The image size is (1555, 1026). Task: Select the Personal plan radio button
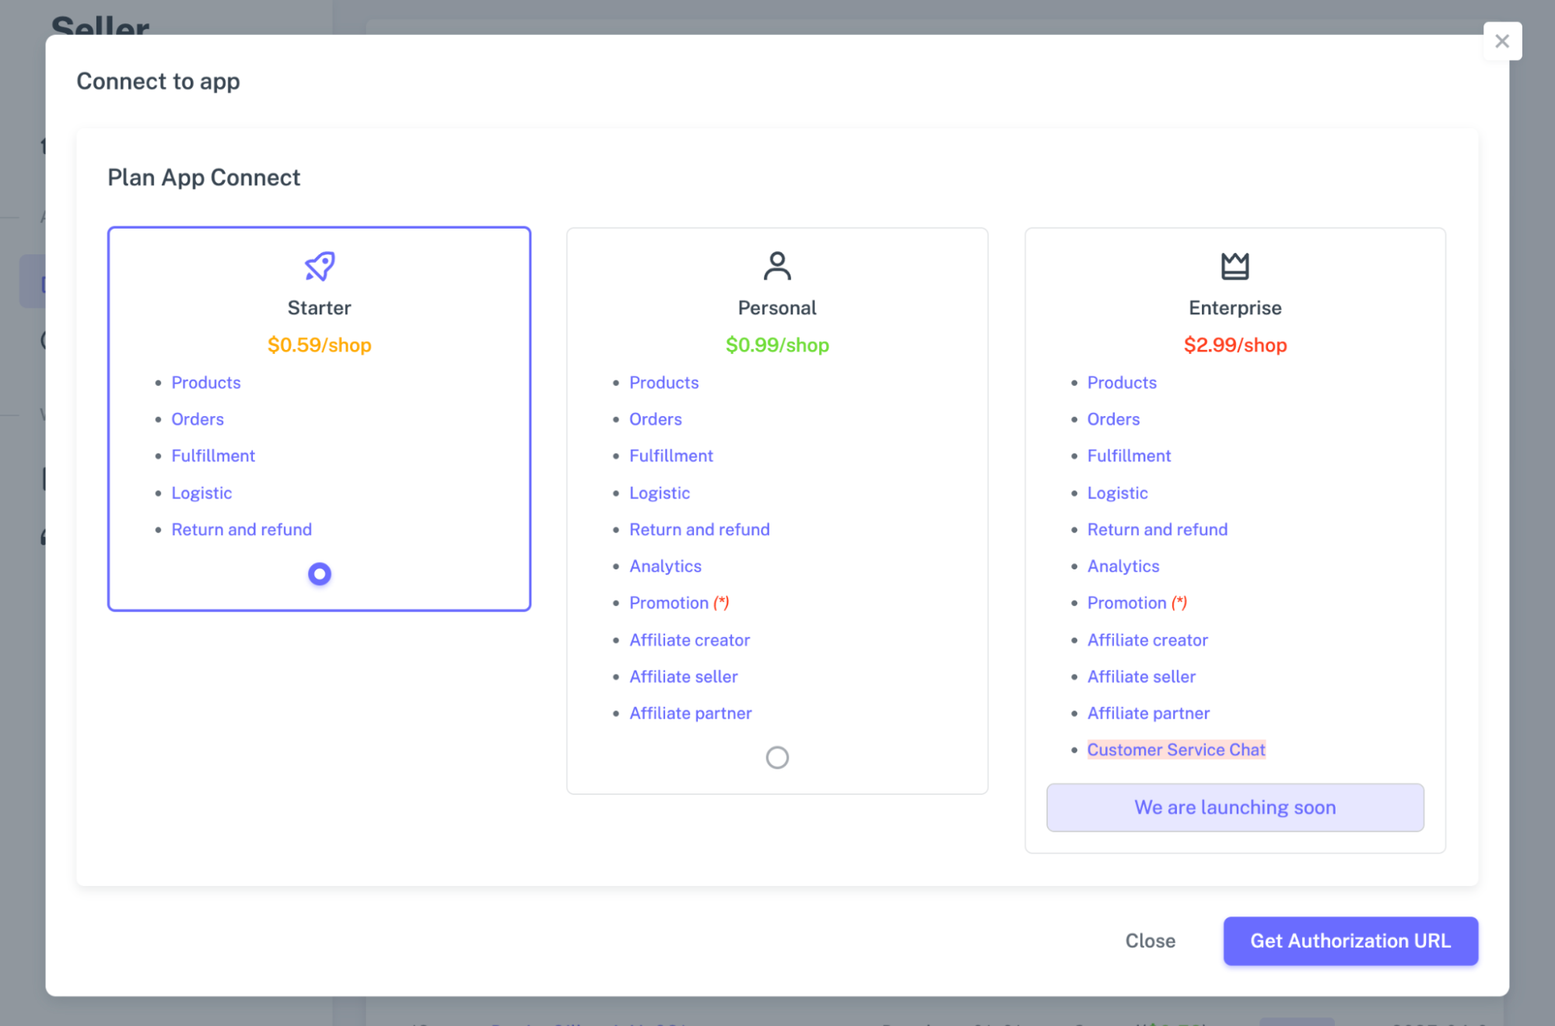coord(776,757)
